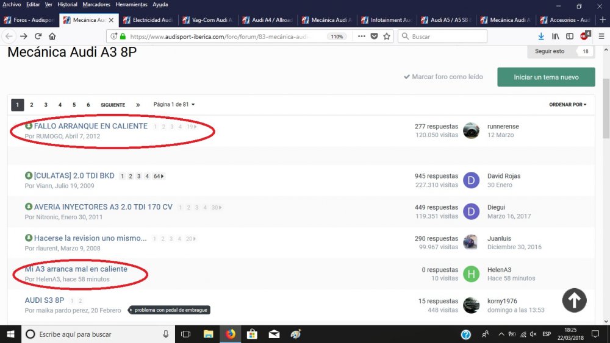Open the Firefox library icon
Image resolution: width=610 pixels, height=343 pixels.
tap(556, 36)
